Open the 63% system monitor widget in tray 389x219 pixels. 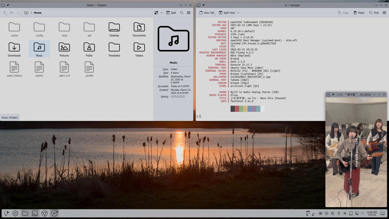[308, 213]
